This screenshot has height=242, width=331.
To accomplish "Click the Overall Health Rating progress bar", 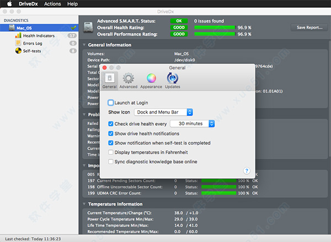I will [x=215, y=28].
